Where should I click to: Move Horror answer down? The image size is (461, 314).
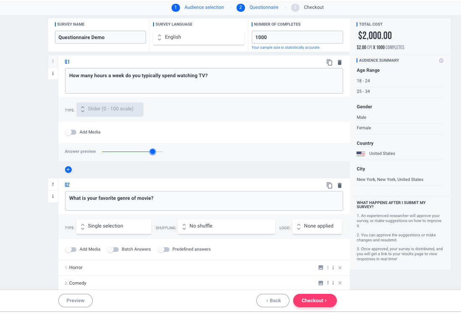(333, 267)
